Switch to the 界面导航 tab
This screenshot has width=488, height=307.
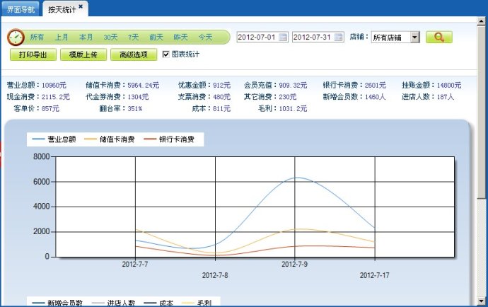click(x=21, y=8)
